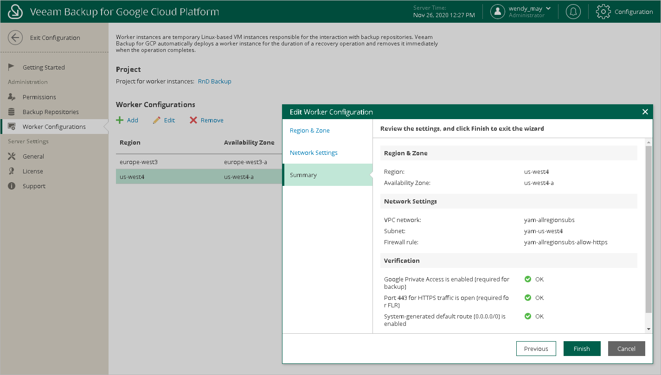Switch to Region & Zone step
661x375 pixels.
click(x=310, y=130)
